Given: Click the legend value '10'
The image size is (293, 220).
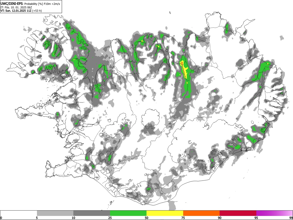Looking at the screenshot, I should (73, 218).
